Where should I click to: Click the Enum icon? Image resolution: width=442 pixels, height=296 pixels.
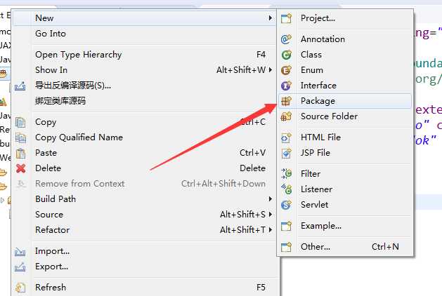(x=286, y=70)
